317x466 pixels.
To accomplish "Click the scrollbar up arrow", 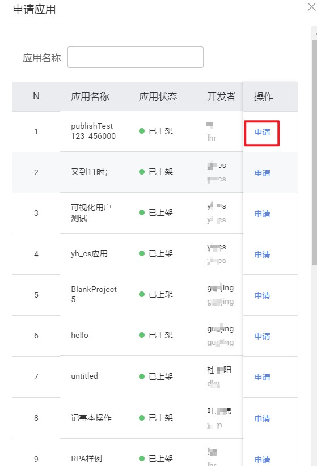I will tap(315, 34).
